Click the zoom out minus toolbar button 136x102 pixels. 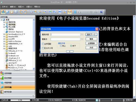click(79, 12)
